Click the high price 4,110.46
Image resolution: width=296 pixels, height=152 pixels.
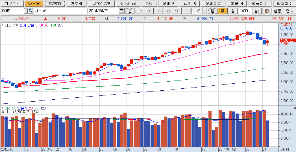point(165,19)
